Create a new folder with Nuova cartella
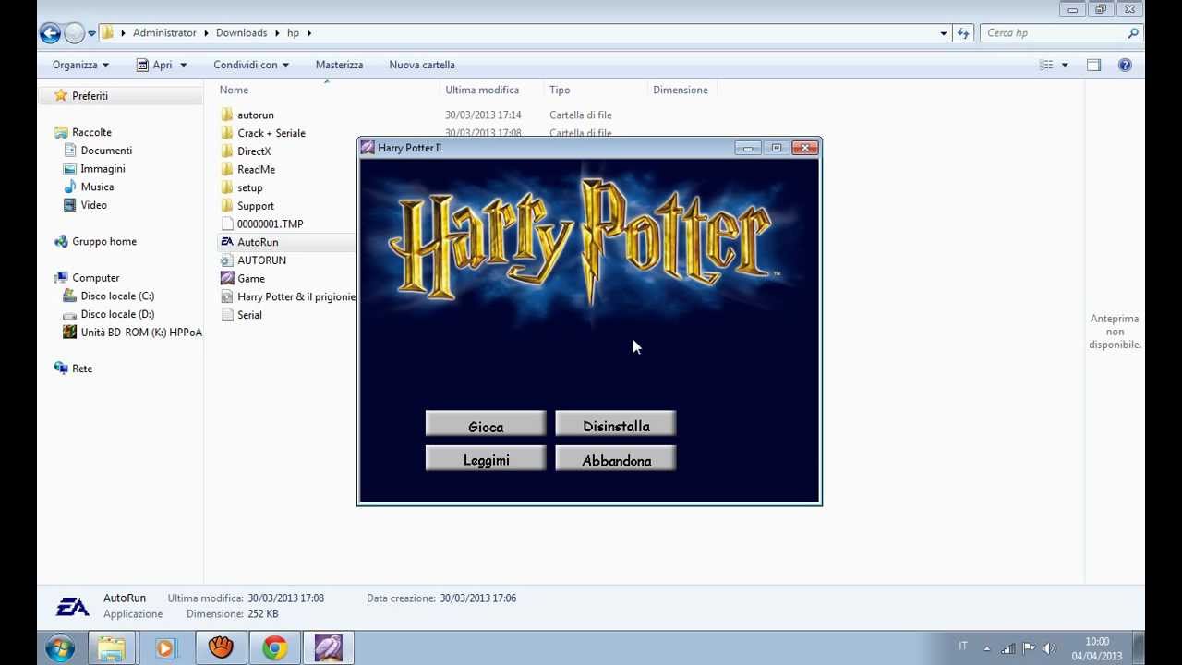The image size is (1182, 665). pyautogui.click(x=422, y=65)
